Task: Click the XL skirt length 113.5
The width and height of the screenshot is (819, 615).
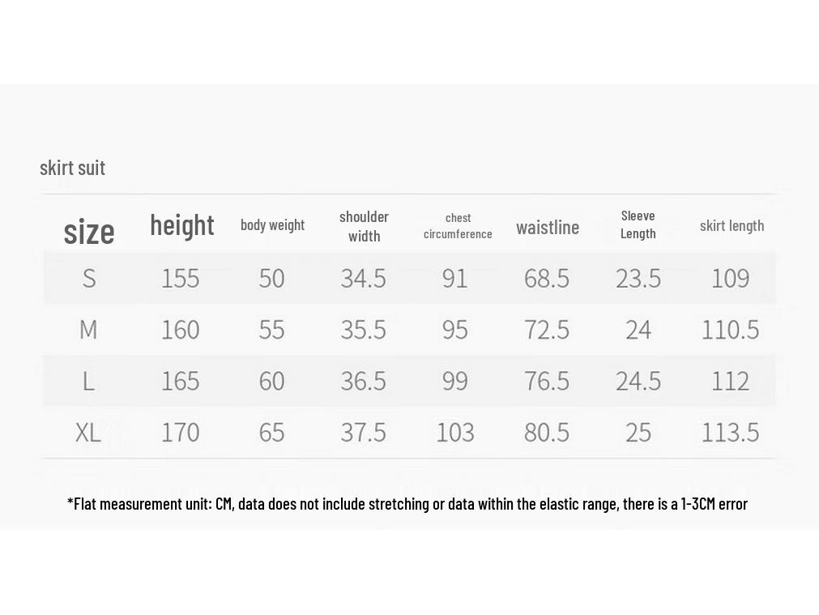Action: pos(730,432)
